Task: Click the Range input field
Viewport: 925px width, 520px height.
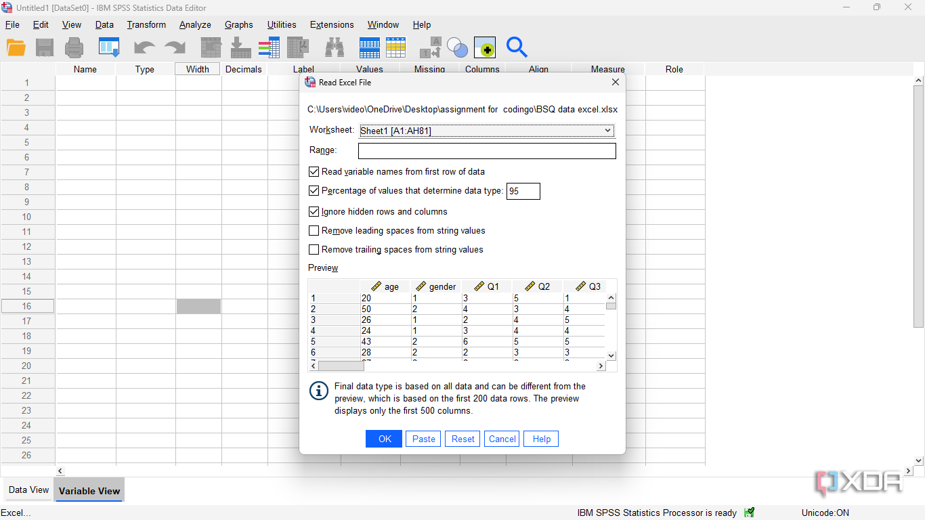Action: pyautogui.click(x=487, y=150)
